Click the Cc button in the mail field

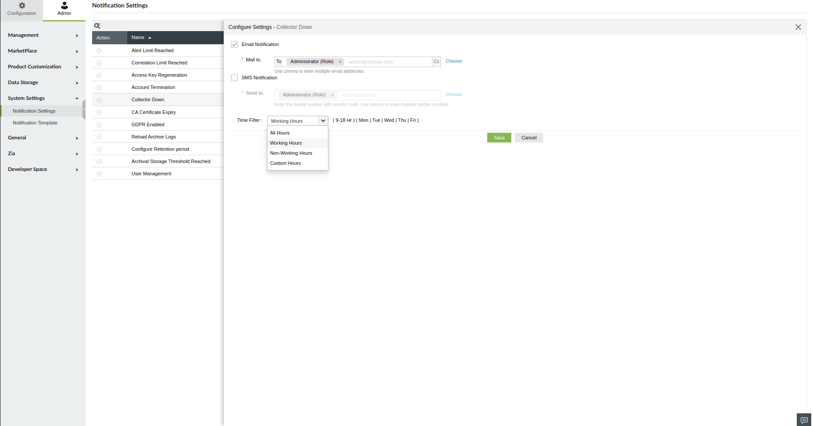click(436, 62)
